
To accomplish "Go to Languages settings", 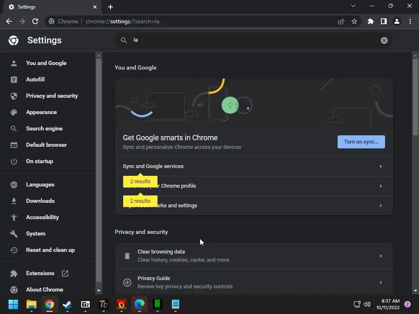I will click(40, 184).
